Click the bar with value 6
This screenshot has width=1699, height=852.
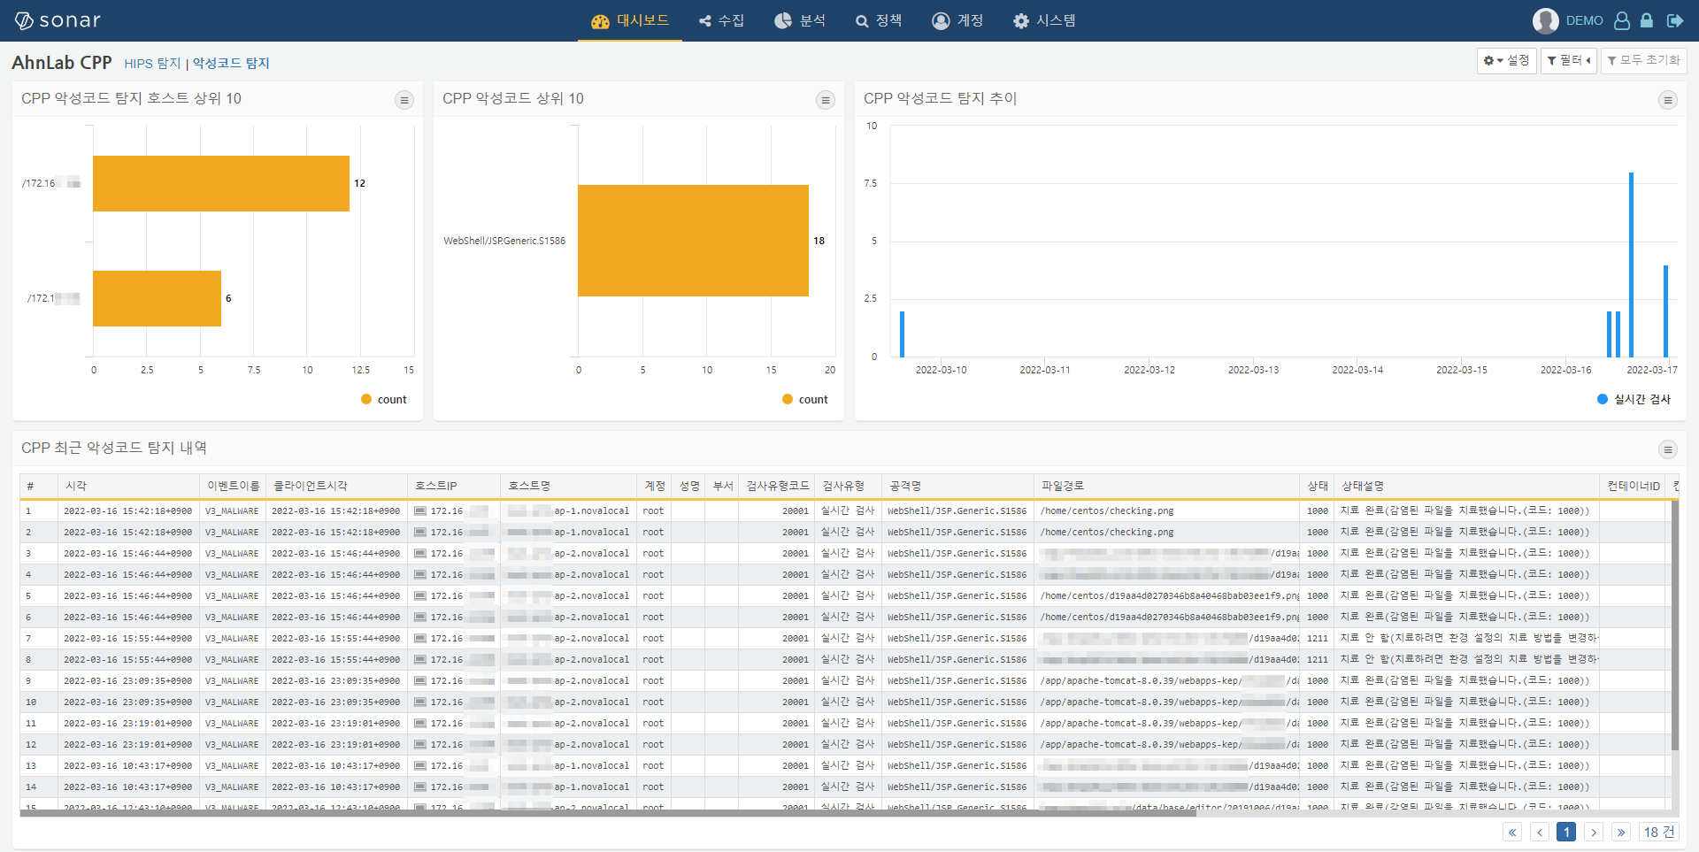pos(157,298)
